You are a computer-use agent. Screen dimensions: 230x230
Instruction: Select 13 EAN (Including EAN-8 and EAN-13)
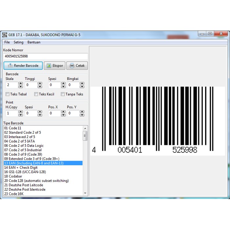pyautogui.click(x=43, y=163)
